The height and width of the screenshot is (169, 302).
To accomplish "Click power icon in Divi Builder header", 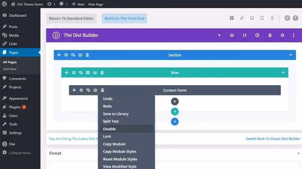I will 232,35.
